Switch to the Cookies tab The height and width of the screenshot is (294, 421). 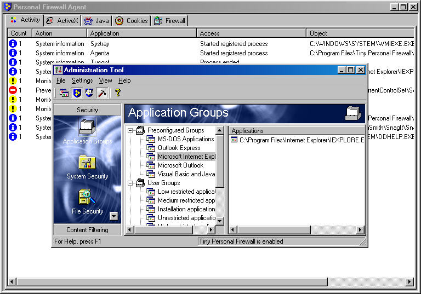pyautogui.click(x=132, y=21)
